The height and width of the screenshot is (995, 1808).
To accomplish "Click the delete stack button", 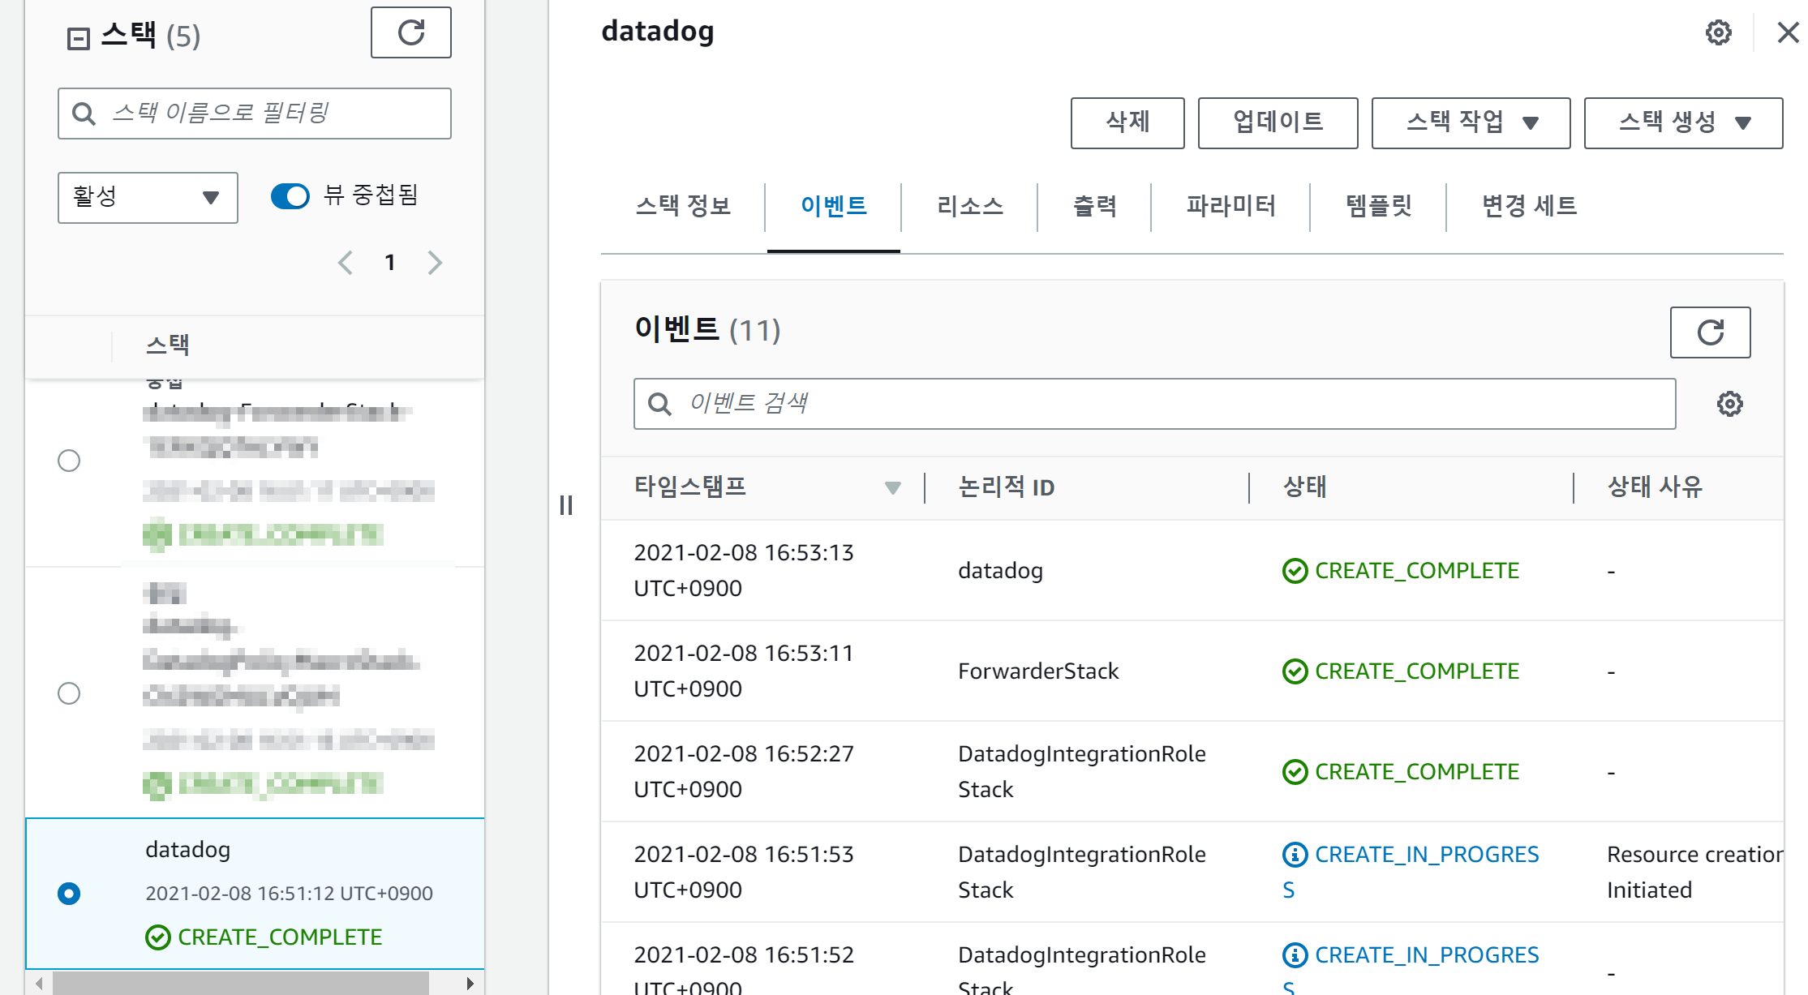I will tap(1127, 122).
